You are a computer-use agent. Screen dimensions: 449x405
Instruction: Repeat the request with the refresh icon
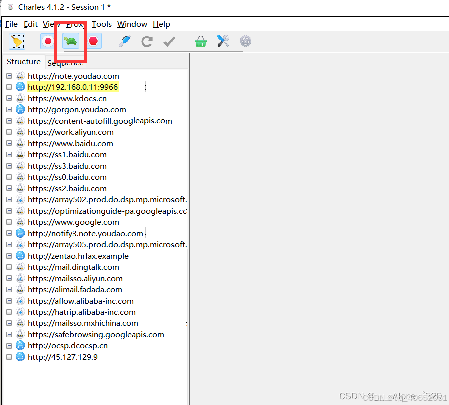point(147,42)
